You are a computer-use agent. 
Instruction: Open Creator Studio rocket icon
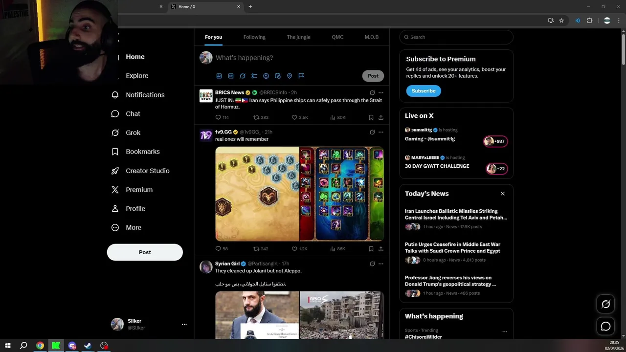(x=115, y=171)
